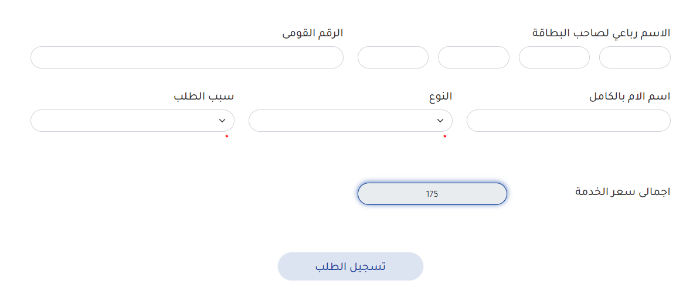Click the اسم الام بالكامل label text
This screenshot has width=693, height=291.
pos(629,97)
